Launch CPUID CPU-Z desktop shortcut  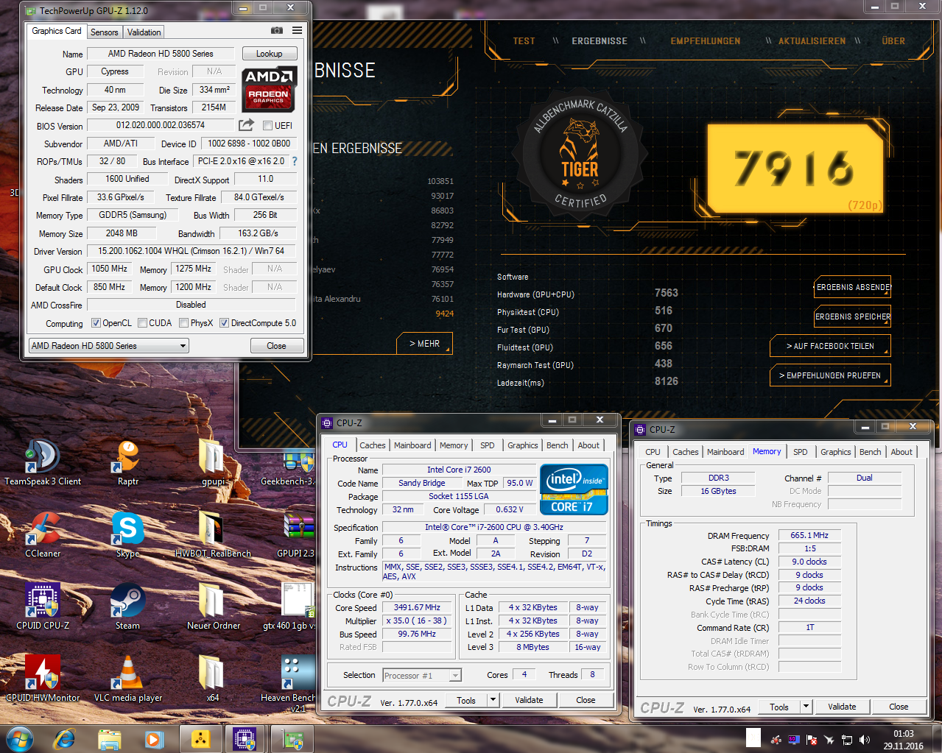[x=43, y=607]
